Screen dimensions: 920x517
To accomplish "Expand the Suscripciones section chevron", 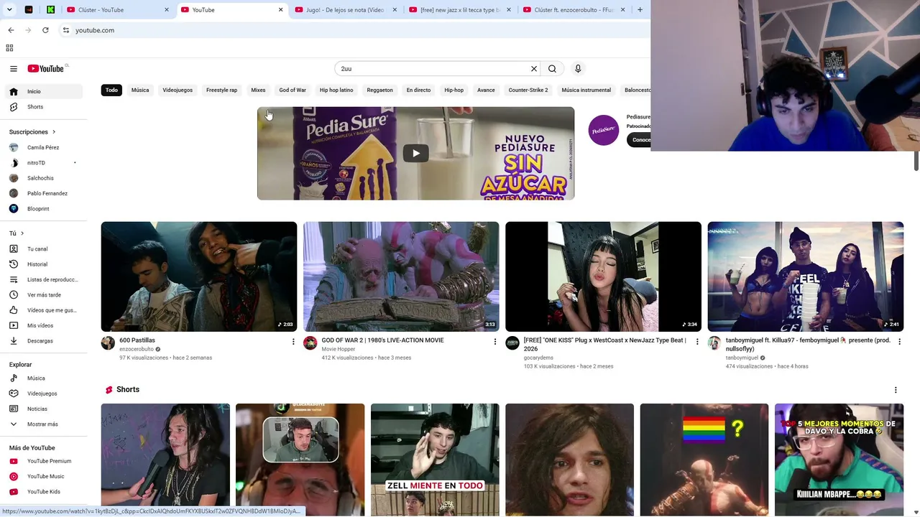I will click(54, 132).
